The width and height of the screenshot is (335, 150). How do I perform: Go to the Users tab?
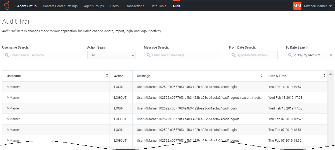114,6
